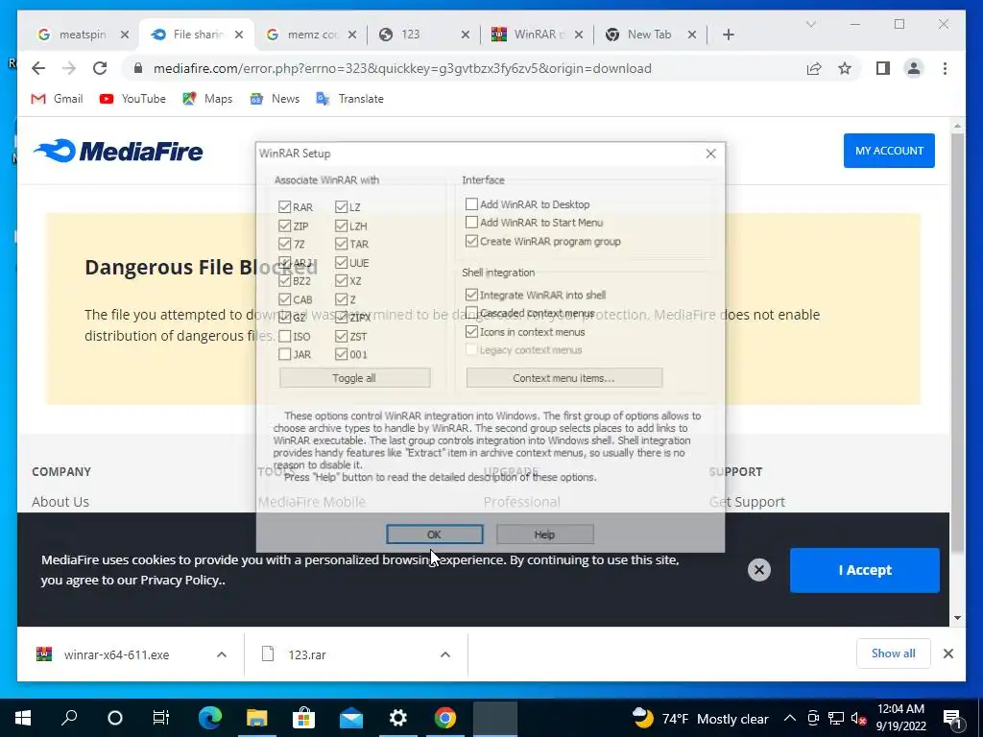Screen dimensions: 983x737
Task: Open tab search dropdown in Chrome
Action: click(x=810, y=24)
